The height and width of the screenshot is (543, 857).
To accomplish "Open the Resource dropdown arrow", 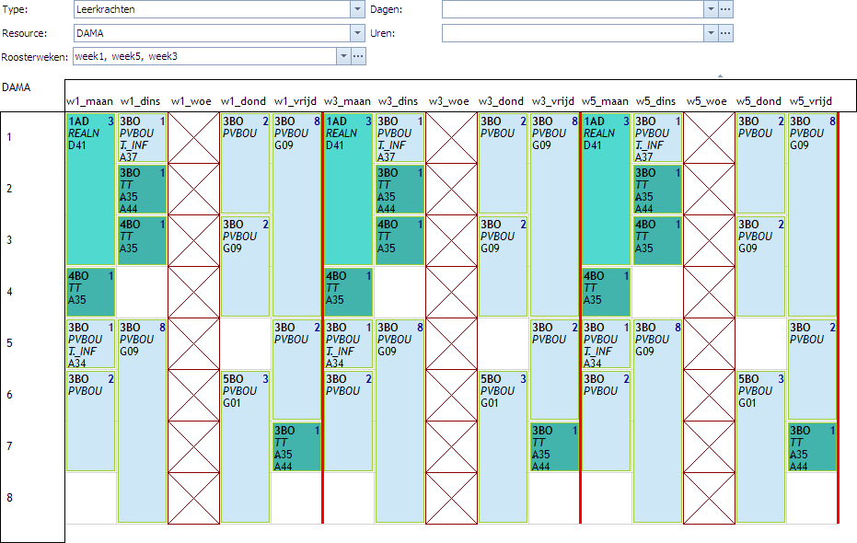I will 357,33.
